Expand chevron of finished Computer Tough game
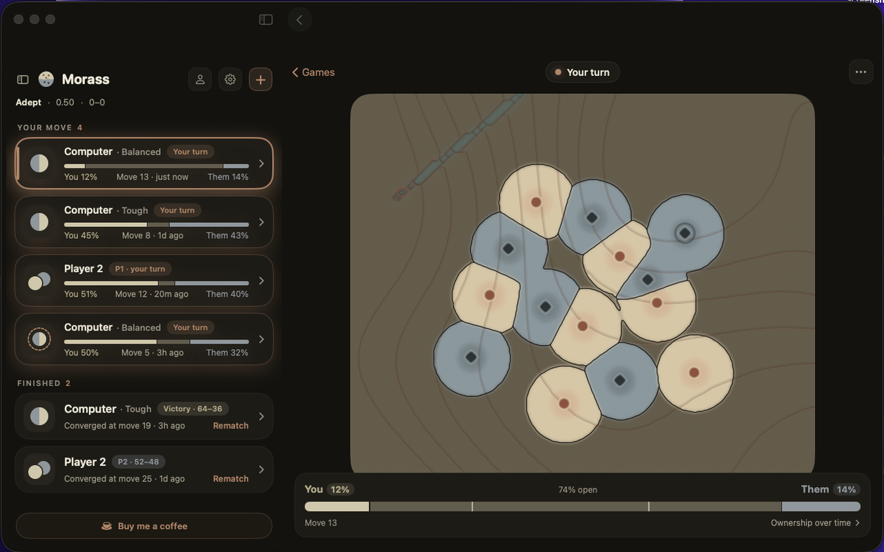The width and height of the screenshot is (884, 552). 261,417
